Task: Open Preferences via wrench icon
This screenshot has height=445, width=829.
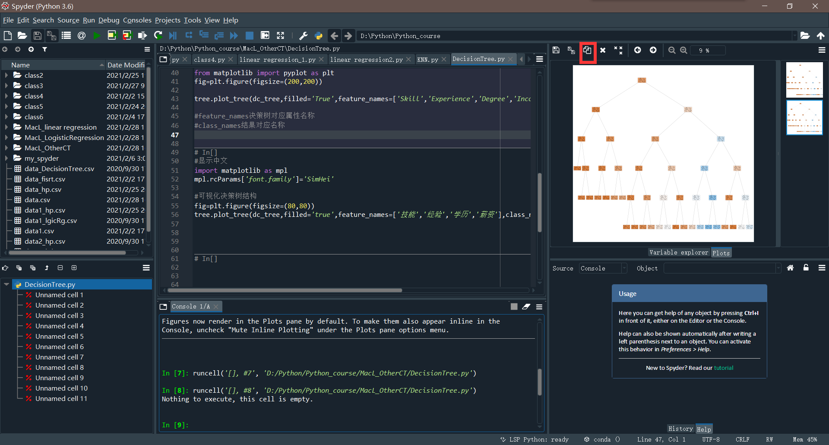Action: (304, 35)
